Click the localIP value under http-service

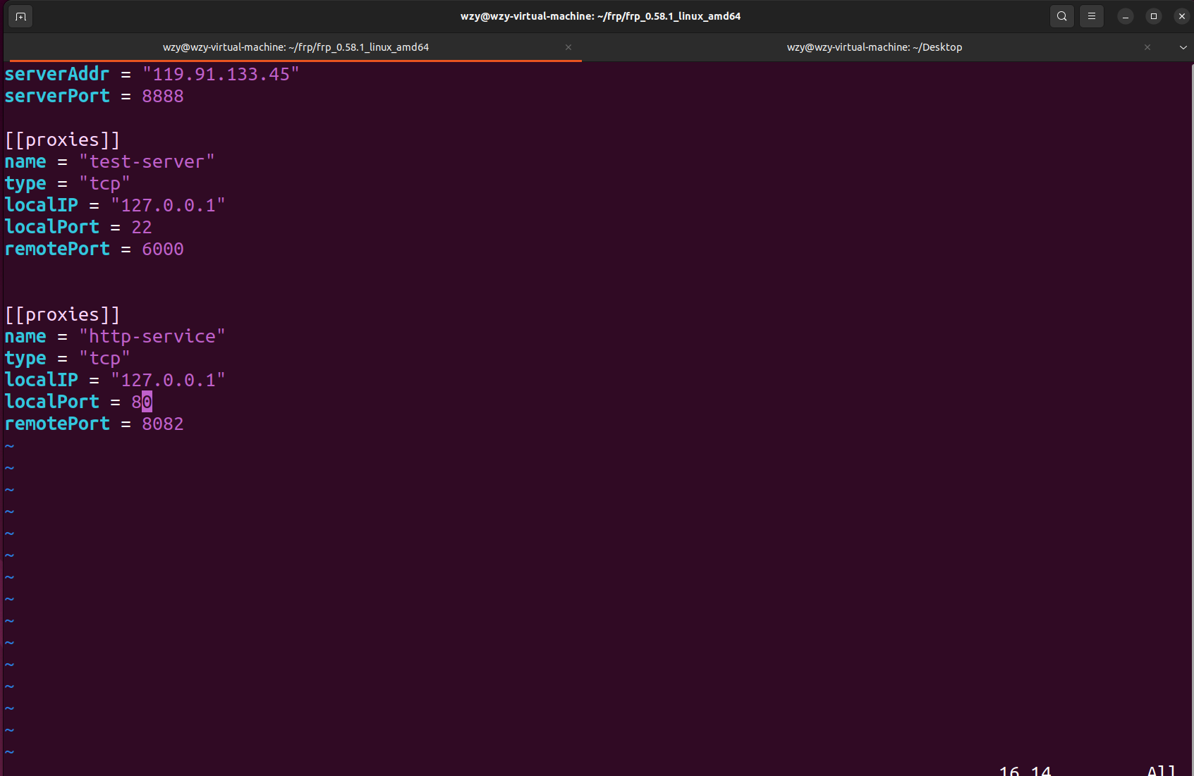pyautogui.click(x=168, y=380)
